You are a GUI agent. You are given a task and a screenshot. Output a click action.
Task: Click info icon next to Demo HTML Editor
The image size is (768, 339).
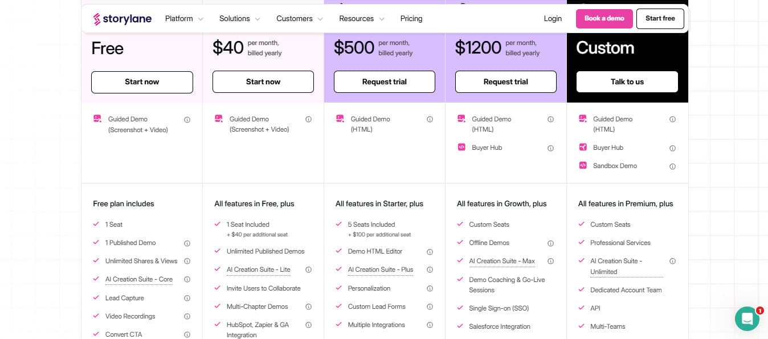[430, 252]
